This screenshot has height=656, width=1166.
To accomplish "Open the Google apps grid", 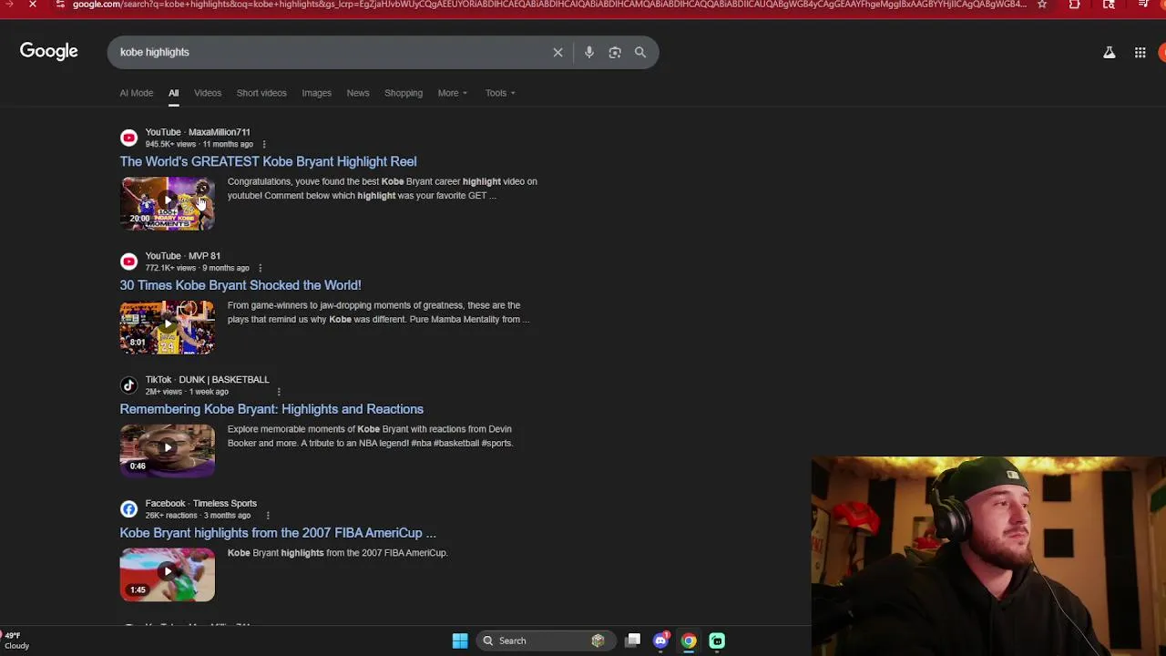I will (1140, 53).
